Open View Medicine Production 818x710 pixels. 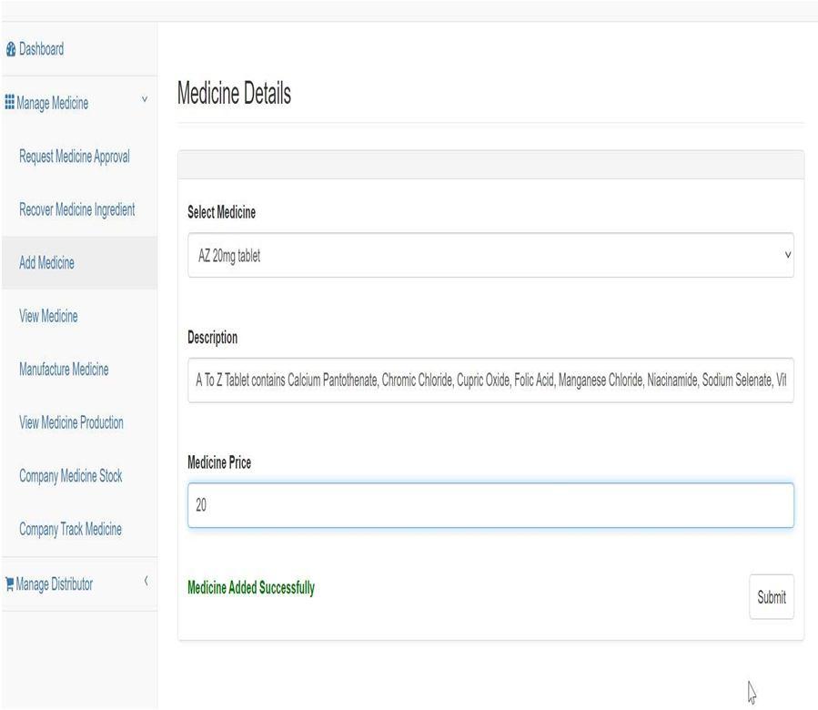pos(72,423)
